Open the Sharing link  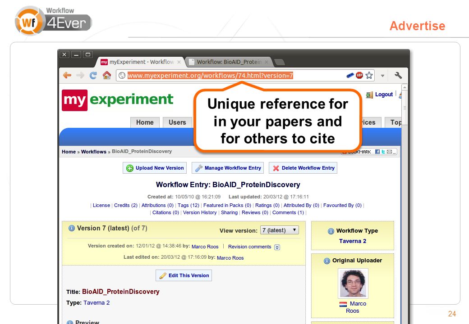click(229, 212)
